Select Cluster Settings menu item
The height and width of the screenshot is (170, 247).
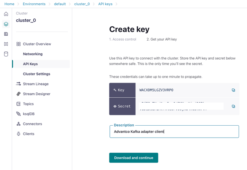point(37,74)
